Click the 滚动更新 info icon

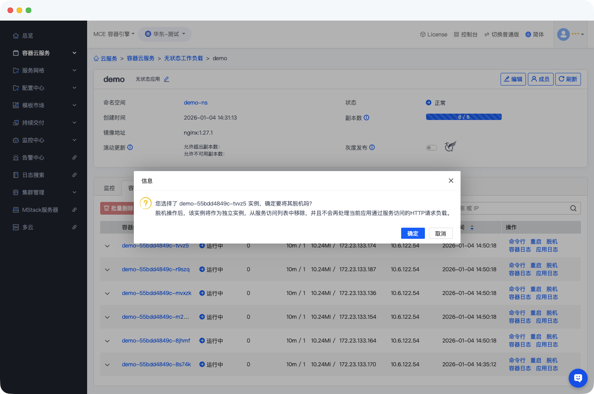[x=130, y=147]
